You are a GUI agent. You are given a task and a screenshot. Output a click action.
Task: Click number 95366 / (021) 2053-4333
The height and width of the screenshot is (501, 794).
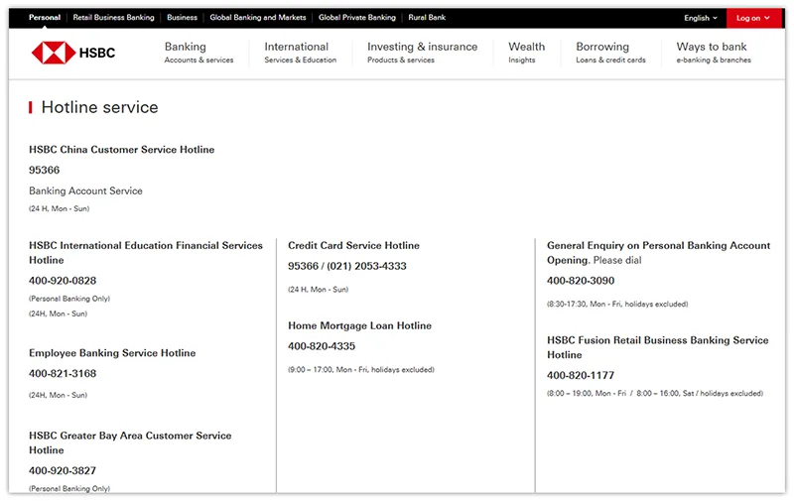click(346, 266)
